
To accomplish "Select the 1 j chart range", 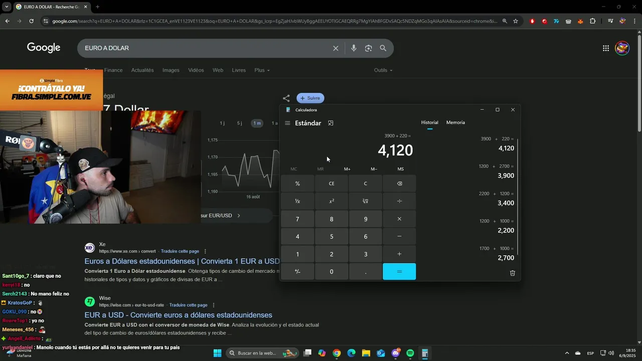I will point(222,123).
